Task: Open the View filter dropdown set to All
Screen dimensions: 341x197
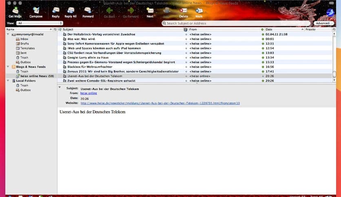Action: click(x=40, y=23)
